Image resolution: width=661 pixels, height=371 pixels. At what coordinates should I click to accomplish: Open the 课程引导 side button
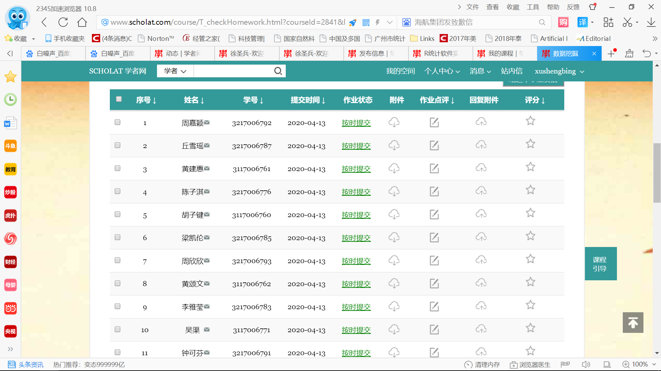[600, 264]
